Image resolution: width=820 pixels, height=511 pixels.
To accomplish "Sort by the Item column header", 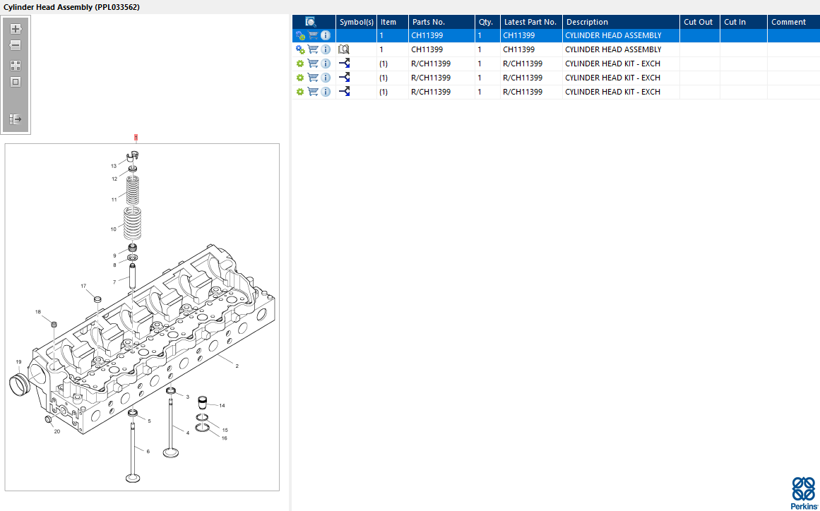I will coord(392,22).
